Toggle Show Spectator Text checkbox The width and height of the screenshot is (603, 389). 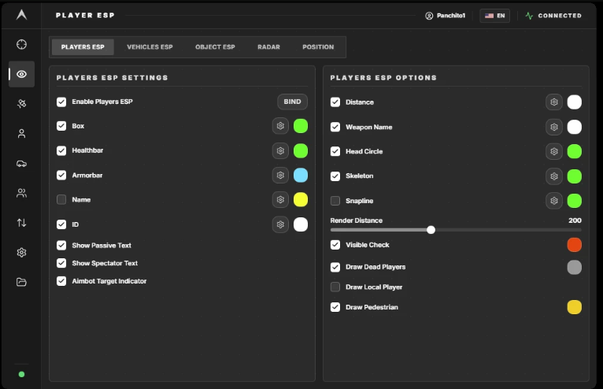[x=61, y=263]
